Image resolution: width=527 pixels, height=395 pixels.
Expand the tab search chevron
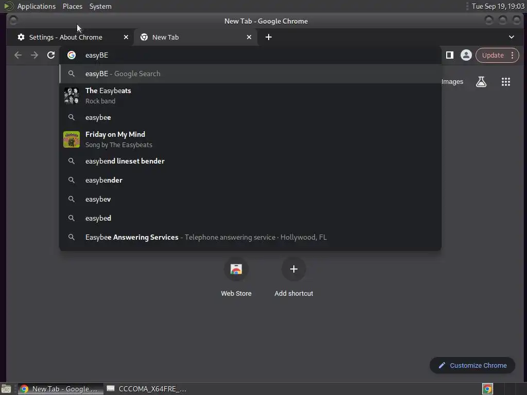(x=511, y=37)
